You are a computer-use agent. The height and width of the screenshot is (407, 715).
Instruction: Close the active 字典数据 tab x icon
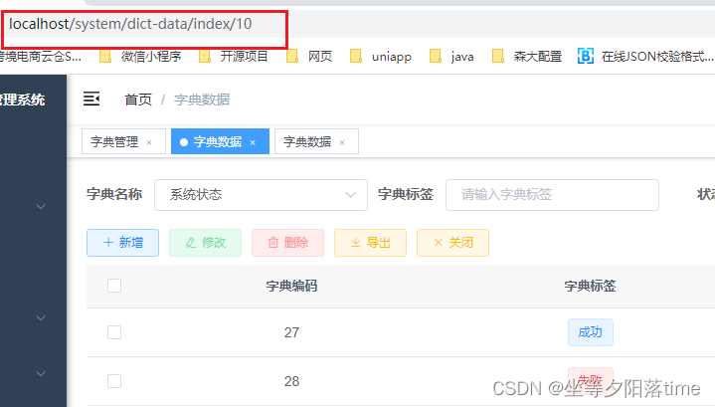click(x=253, y=142)
